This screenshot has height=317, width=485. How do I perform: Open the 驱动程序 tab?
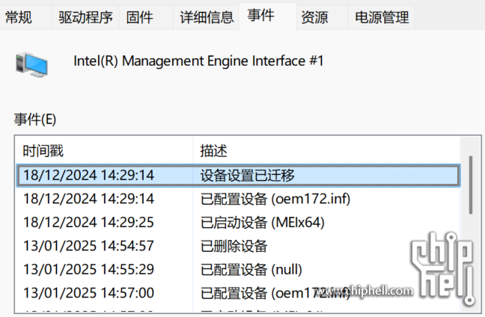coord(85,17)
